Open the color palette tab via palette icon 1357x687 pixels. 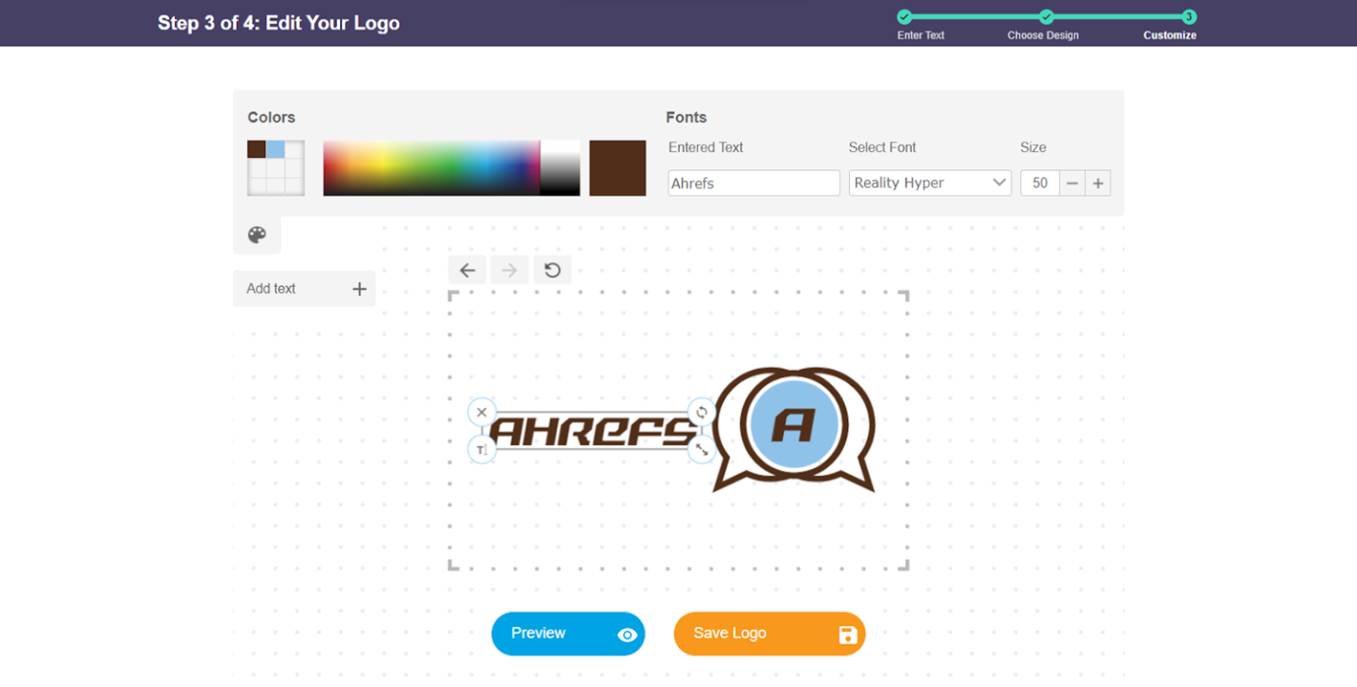(x=256, y=235)
